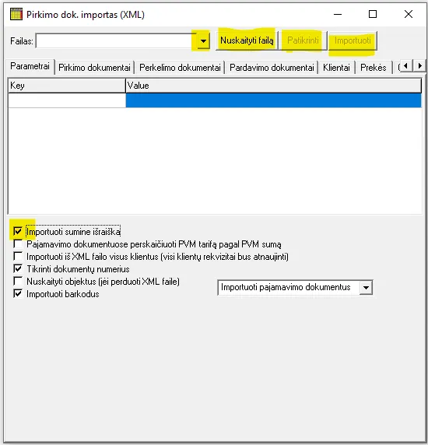Switch to the Klientai tab
Image resolution: width=428 pixels, height=445 pixels.
tap(336, 68)
